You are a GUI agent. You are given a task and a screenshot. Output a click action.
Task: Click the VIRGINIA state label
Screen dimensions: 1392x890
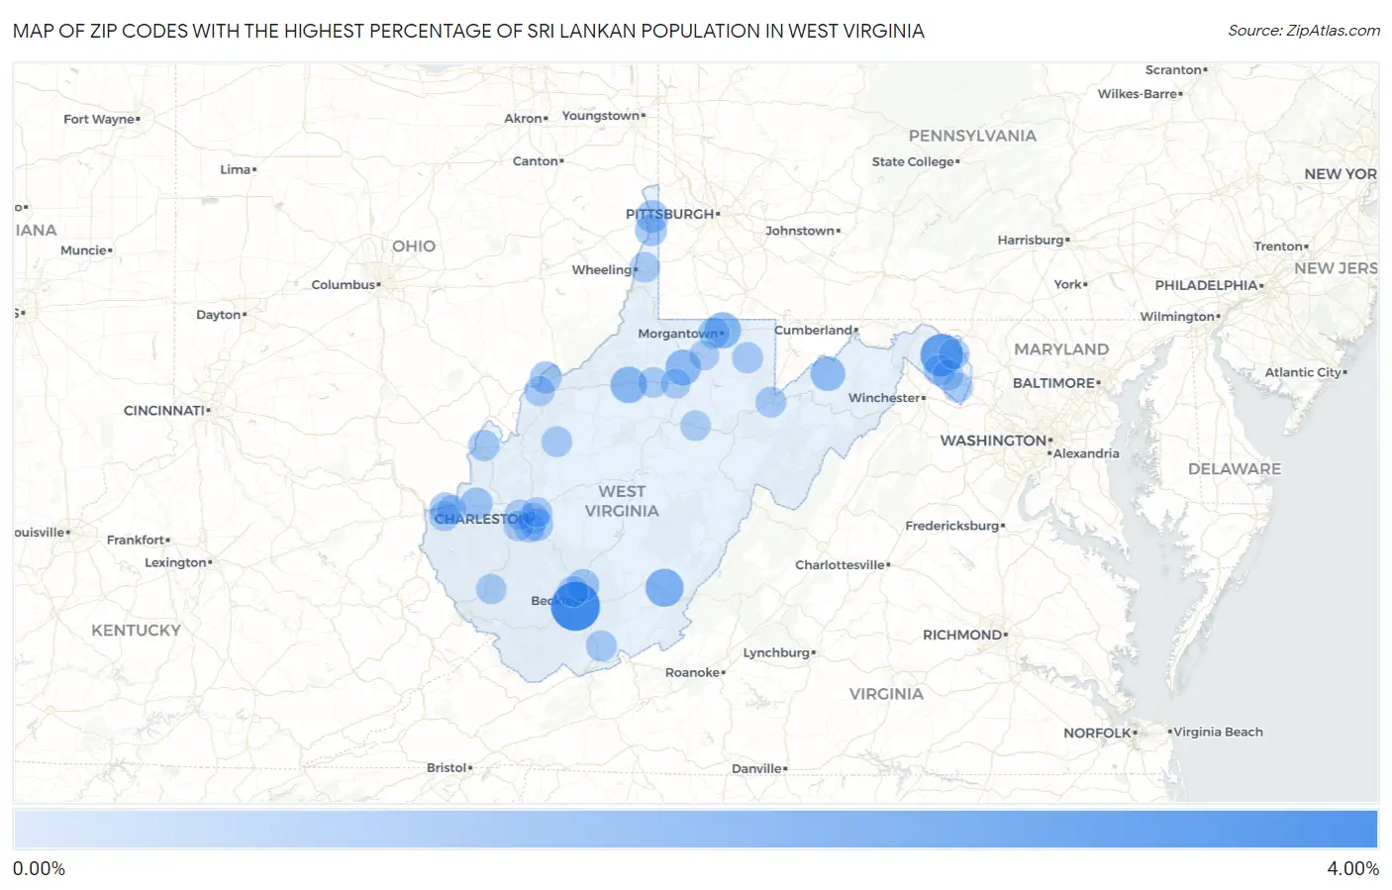[x=886, y=694]
